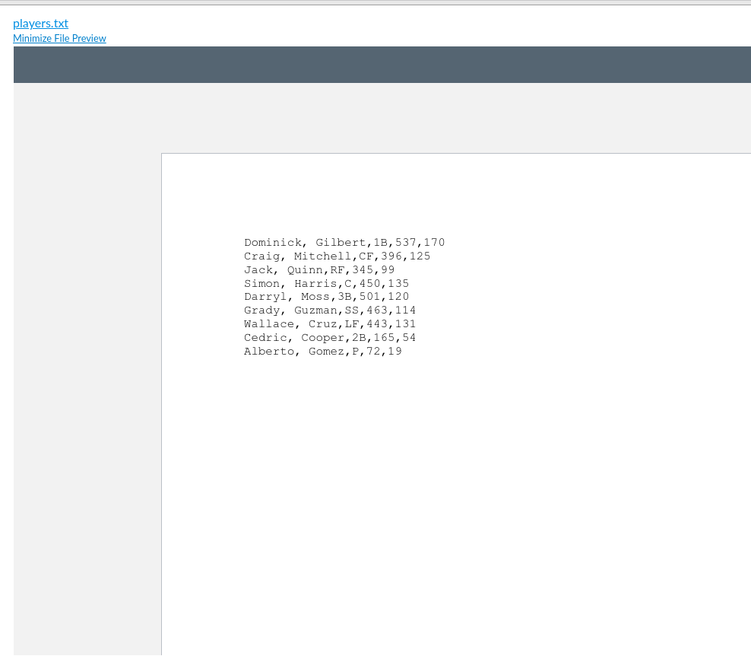Select line 'Cedric, Cooper,2B,165,54'
751x656 pixels.
[330, 338]
